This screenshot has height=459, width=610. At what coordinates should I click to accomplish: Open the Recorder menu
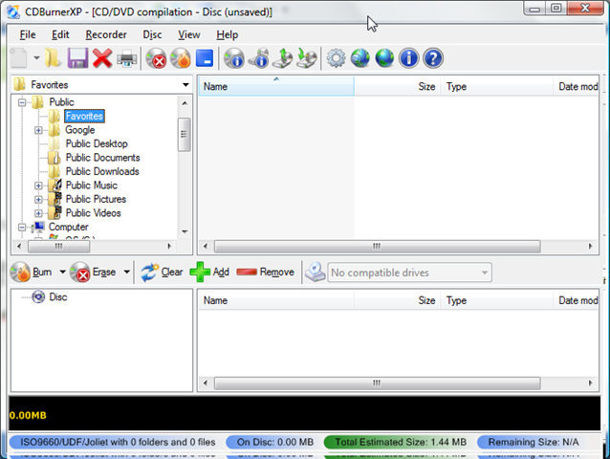pyautogui.click(x=105, y=34)
